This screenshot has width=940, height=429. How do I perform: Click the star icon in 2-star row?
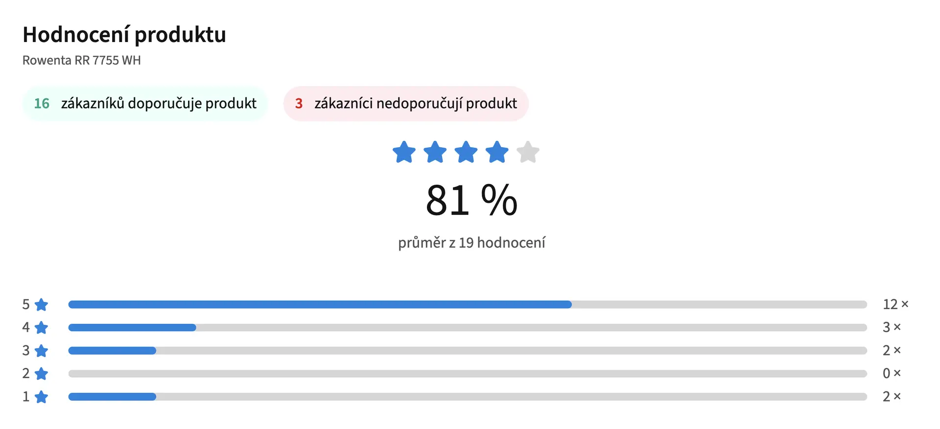click(42, 374)
